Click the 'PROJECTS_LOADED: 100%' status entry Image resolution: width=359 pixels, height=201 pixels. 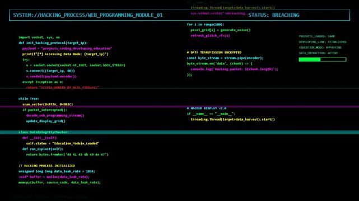coord(316,36)
